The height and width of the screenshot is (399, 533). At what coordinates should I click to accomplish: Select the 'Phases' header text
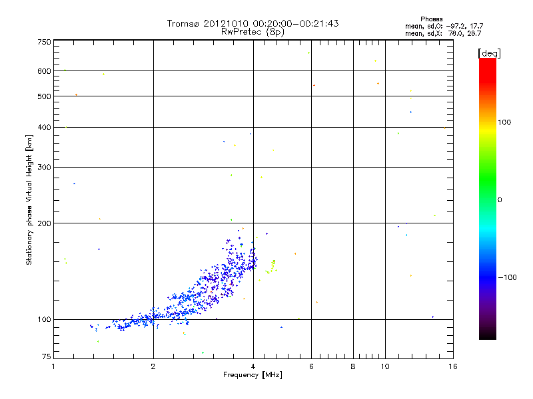(x=431, y=19)
